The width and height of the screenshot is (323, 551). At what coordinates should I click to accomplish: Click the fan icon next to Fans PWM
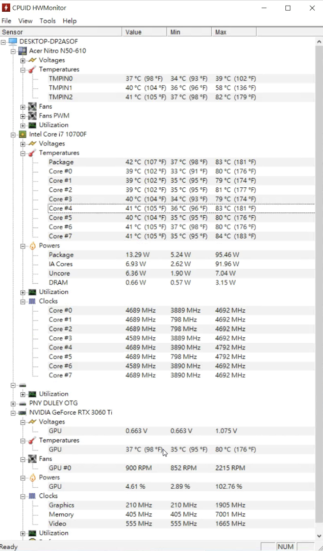click(x=32, y=116)
